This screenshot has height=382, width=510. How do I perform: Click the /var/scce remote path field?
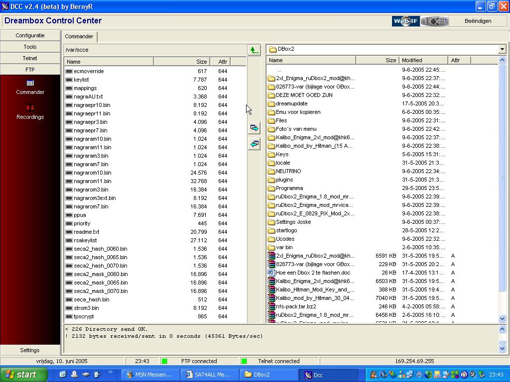(x=155, y=50)
